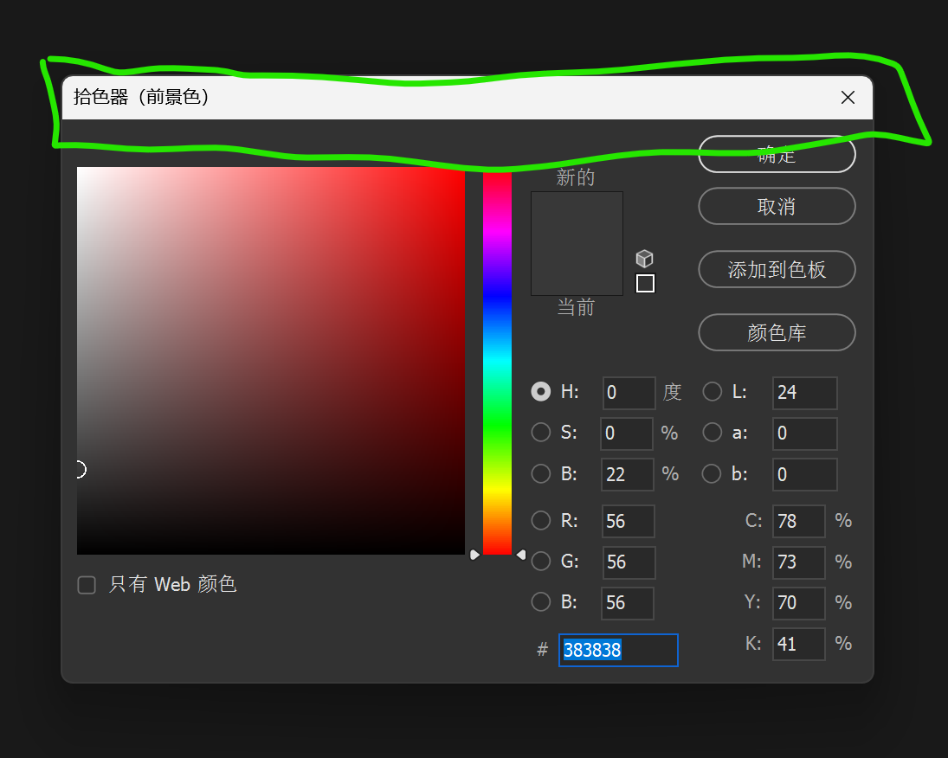
Task: Select the b channel radio button
Action: pyautogui.click(x=712, y=474)
